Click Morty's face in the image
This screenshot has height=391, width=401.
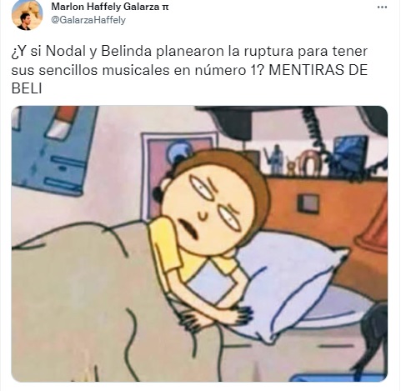coord(210,209)
